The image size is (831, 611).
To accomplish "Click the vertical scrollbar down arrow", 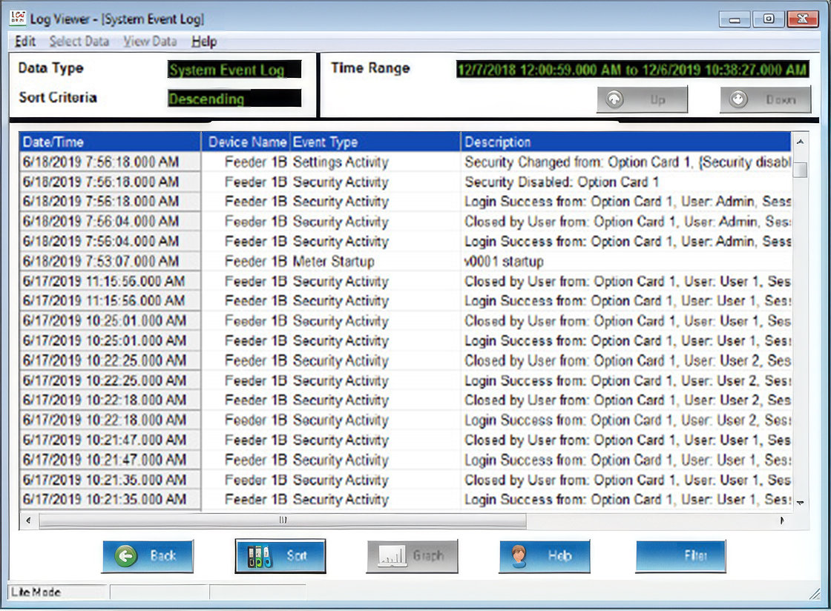I will 801,503.
